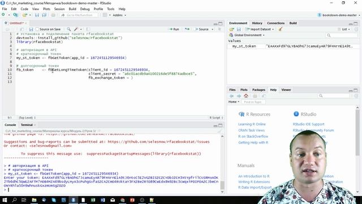Viewport: 362px width, 204px height.
Task: Click the Load workspace folder icon
Action: (231, 29)
